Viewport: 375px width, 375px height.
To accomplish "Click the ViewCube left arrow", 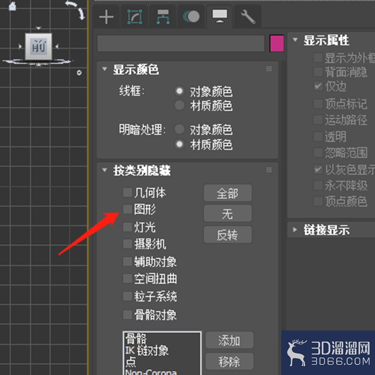I will coord(20,46).
